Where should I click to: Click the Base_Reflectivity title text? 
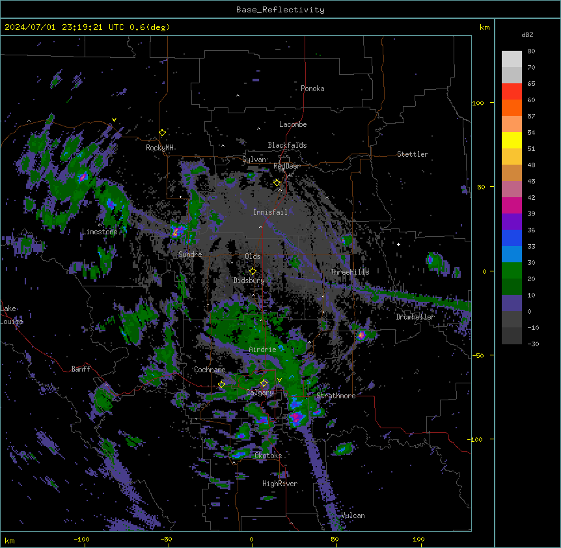(280, 10)
